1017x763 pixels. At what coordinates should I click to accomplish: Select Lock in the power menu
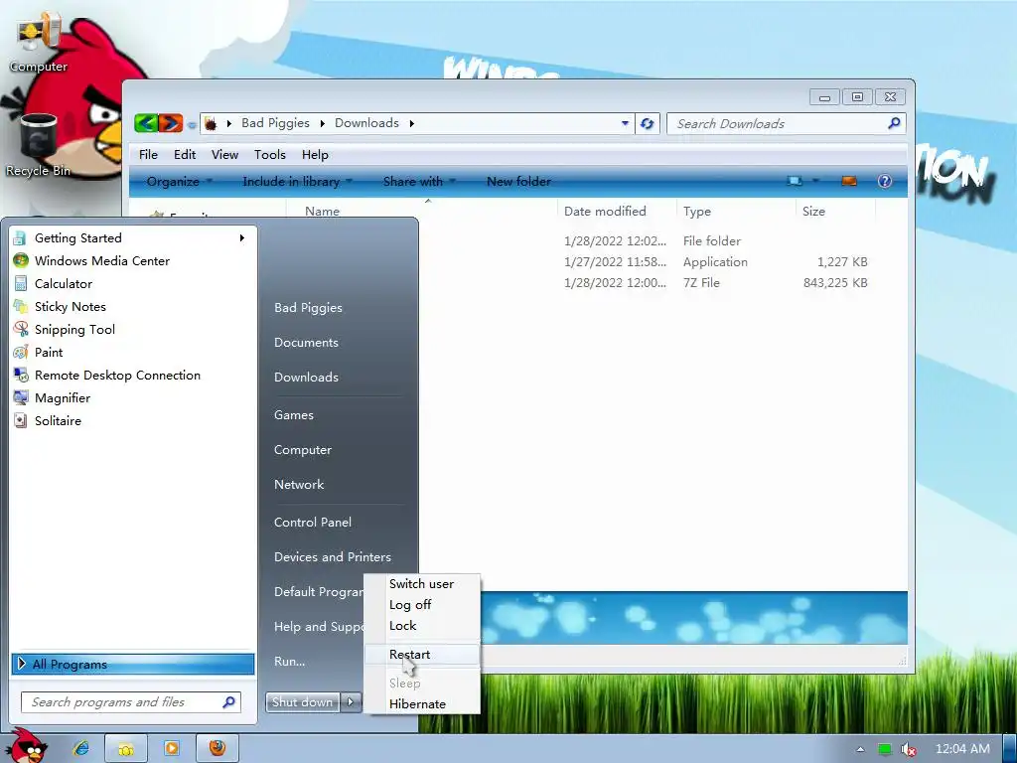421,626
